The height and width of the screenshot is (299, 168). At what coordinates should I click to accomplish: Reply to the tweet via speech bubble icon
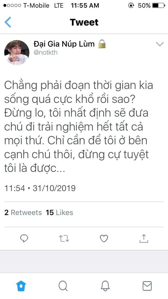(x=24, y=238)
